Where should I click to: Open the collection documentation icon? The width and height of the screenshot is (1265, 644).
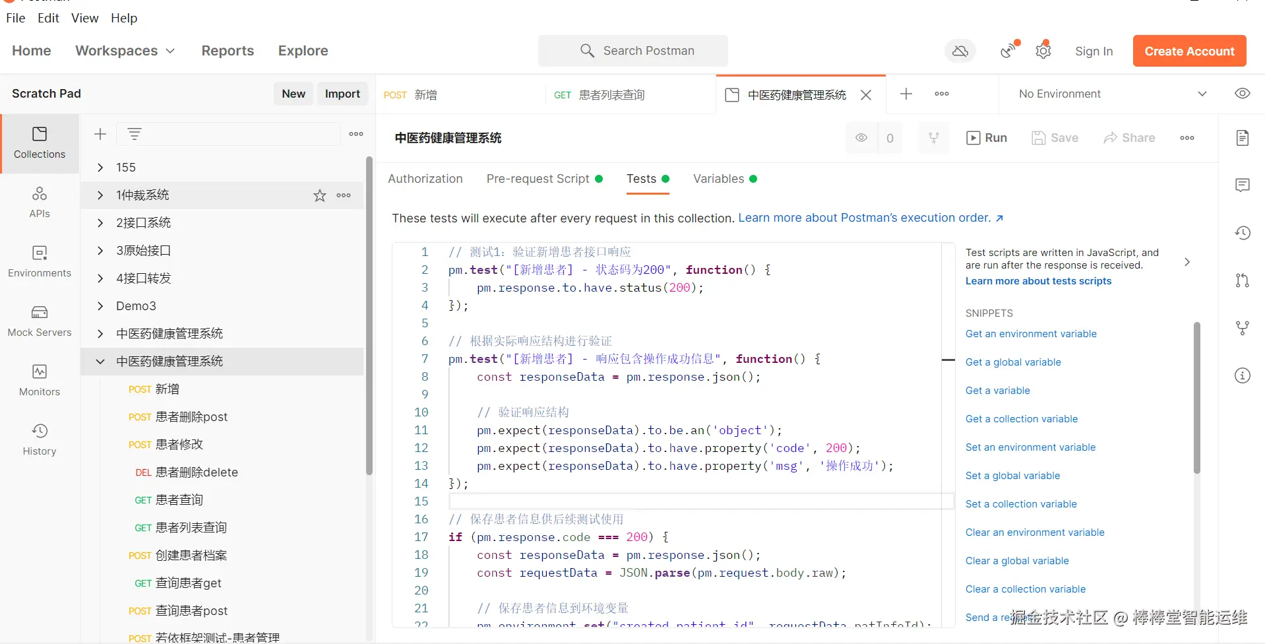[x=1243, y=137]
